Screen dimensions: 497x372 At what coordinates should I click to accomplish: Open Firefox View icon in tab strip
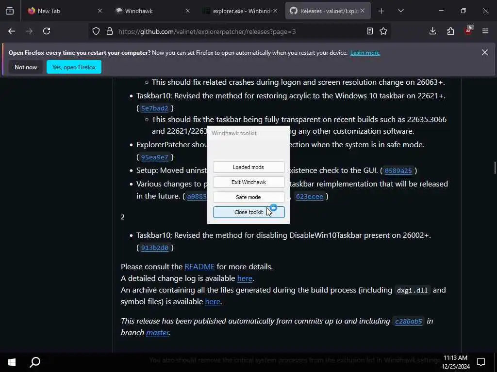10,11
